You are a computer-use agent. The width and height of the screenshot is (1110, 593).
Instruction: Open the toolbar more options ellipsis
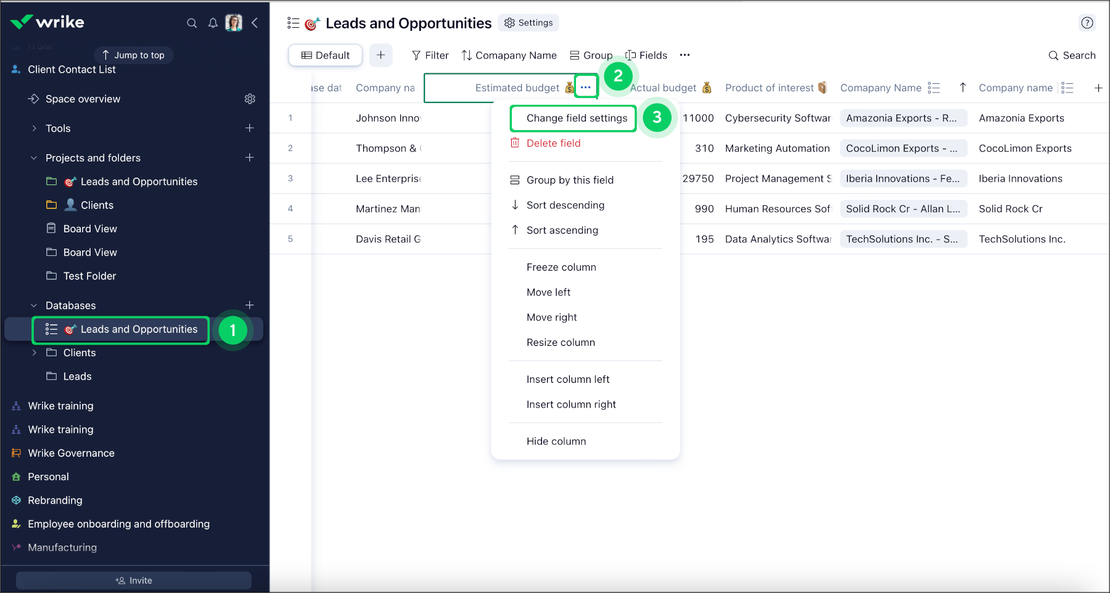[x=684, y=55]
